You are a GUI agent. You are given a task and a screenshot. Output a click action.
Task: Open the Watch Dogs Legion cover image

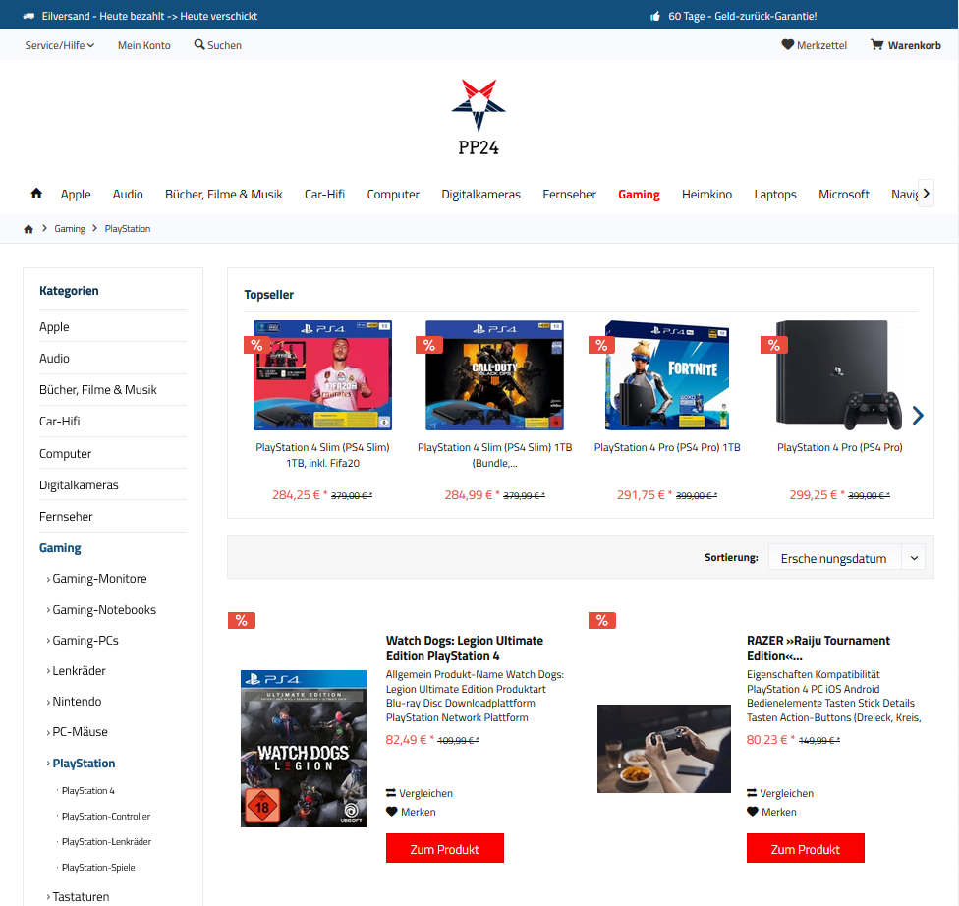pos(304,748)
